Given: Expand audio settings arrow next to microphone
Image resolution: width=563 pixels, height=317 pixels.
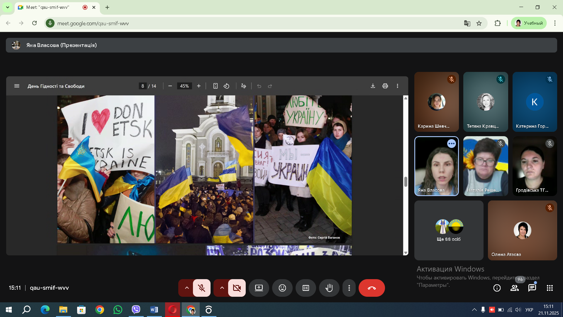Looking at the screenshot, I should click(x=186, y=288).
